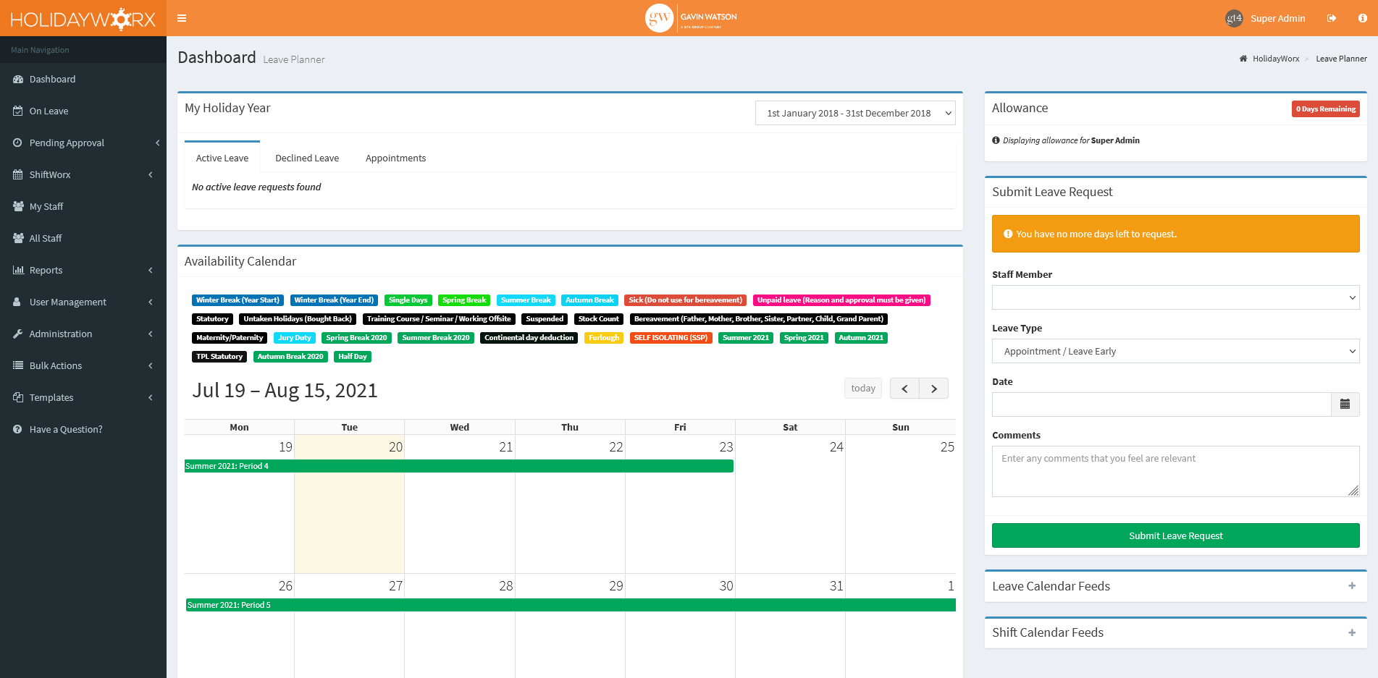Open Have a Question? help link
The width and height of the screenshot is (1378, 678).
coord(83,429)
